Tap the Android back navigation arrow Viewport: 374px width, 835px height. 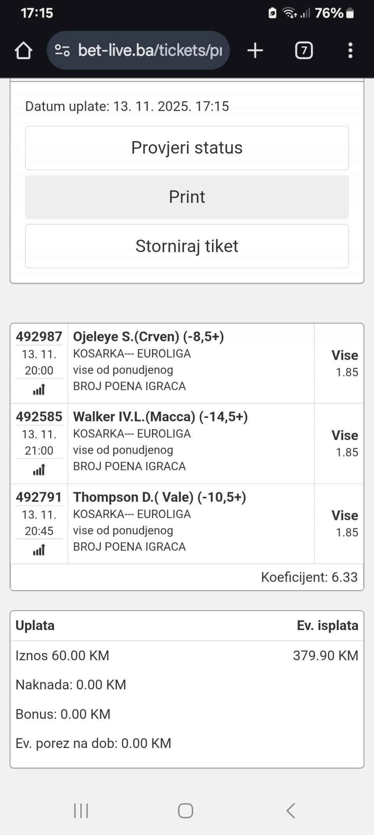tap(291, 811)
